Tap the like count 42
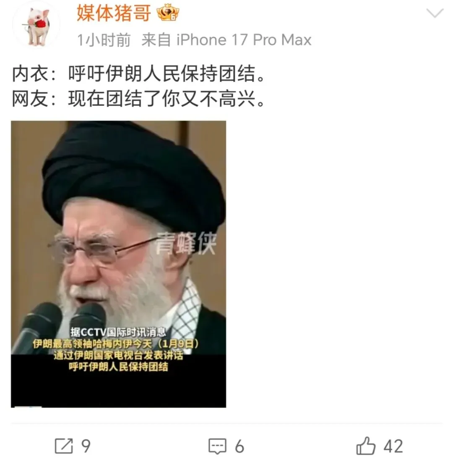Viewport: 453px width, 464px height. pyautogui.click(x=393, y=446)
